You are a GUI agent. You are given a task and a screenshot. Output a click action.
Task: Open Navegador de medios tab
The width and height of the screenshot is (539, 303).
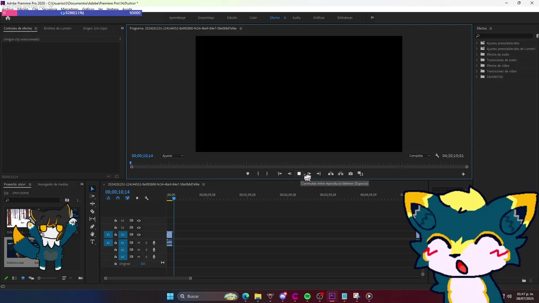coord(53,184)
